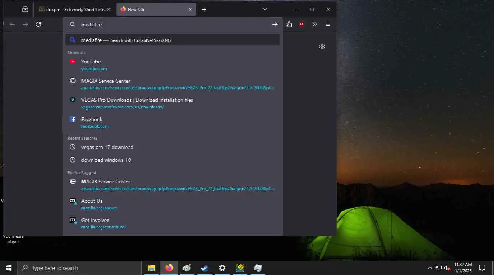Open the Firefox hamburger application menu
Screen dimensions: 494x275
click(x=328, y=24)
